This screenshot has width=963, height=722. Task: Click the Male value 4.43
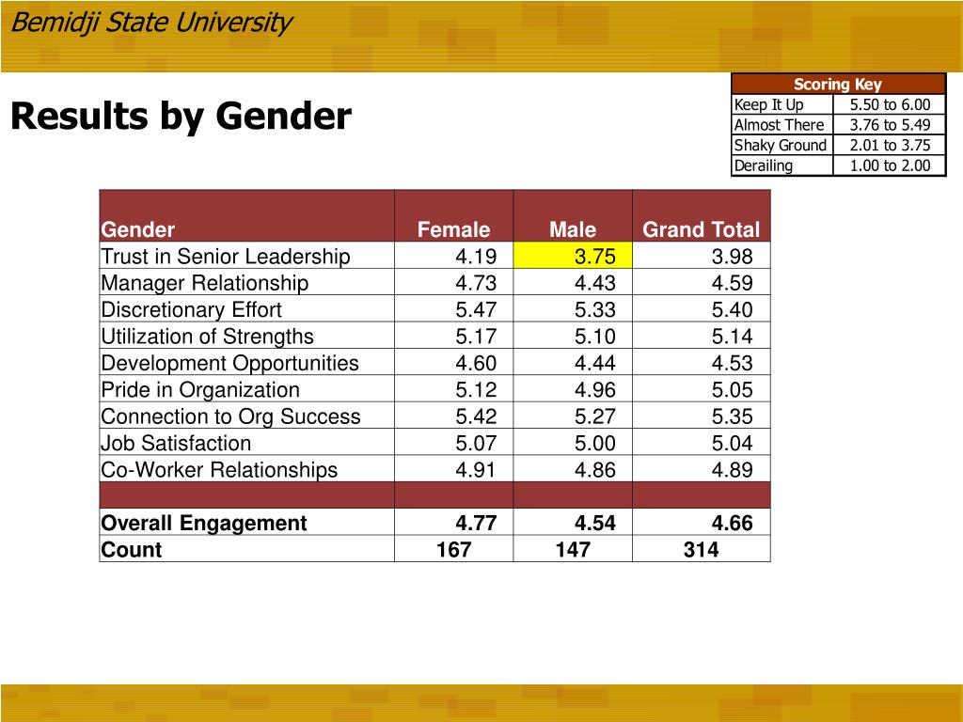[594, 283]
